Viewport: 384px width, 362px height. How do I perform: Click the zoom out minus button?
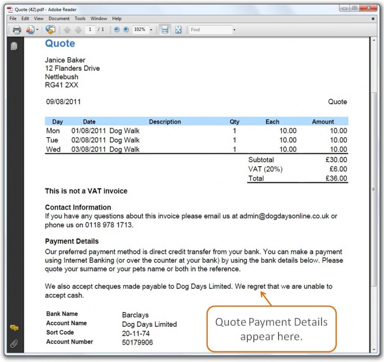tap(117, 30)
